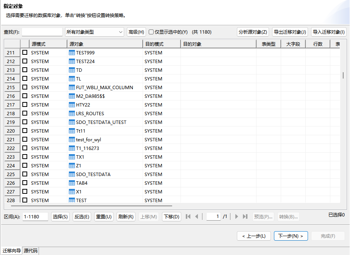Click the 分析源对象(Z) button
This screenshot has width=350, height=255.
point(254,32)
